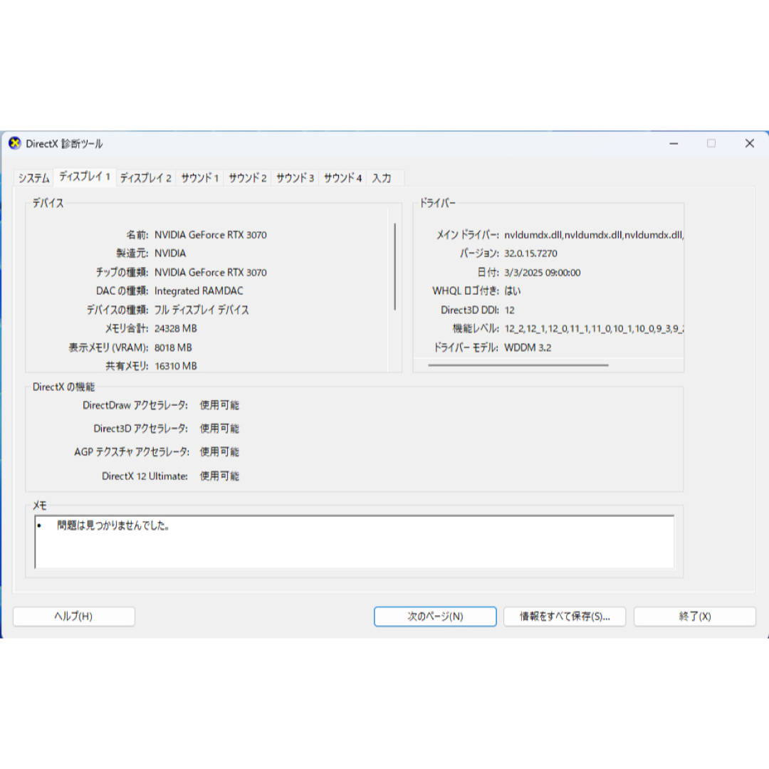Minimize the DirectX diagnostic window
Screen dimensions: 769x769
coord(674,144)
